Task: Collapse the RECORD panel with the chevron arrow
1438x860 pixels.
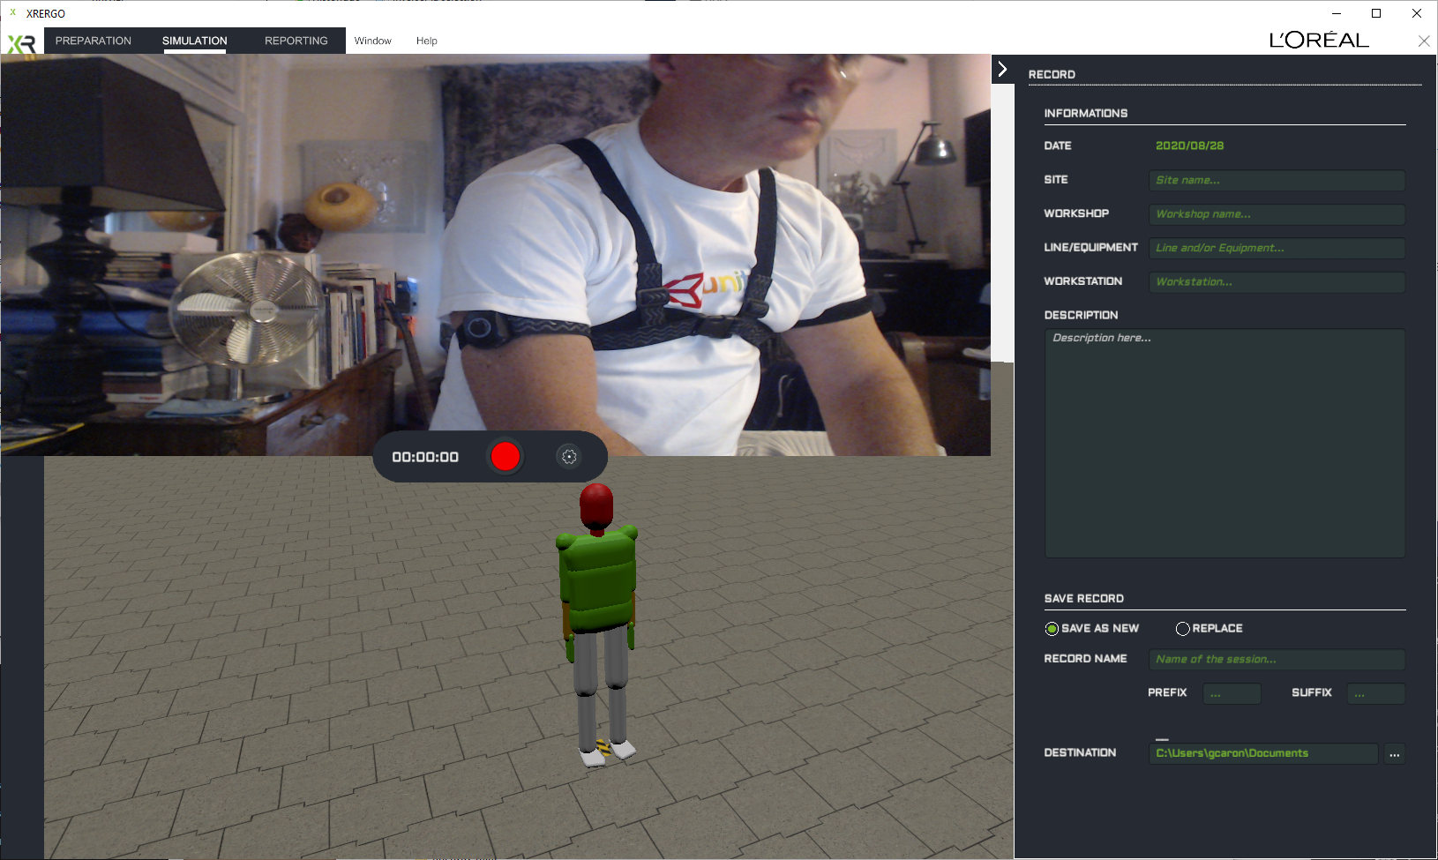Action: (1003, 67)
